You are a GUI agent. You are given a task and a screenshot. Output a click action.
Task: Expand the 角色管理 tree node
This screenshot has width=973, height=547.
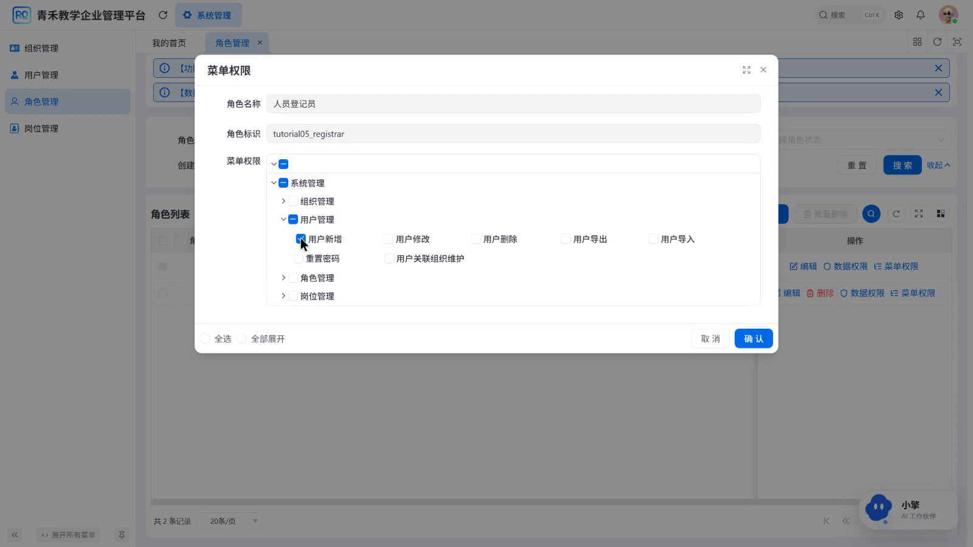(283, 278)
